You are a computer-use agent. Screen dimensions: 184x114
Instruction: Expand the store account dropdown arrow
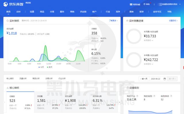[180, 4]
